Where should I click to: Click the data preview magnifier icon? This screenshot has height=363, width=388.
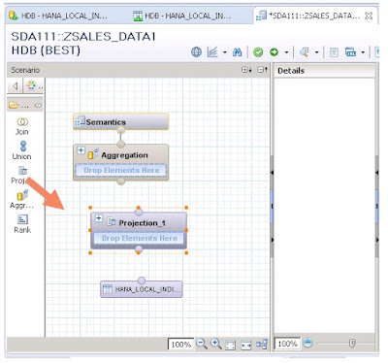(x=304, y=51)
